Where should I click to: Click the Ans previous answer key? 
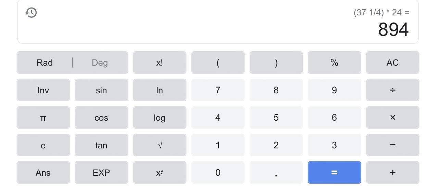coord(43,172)
